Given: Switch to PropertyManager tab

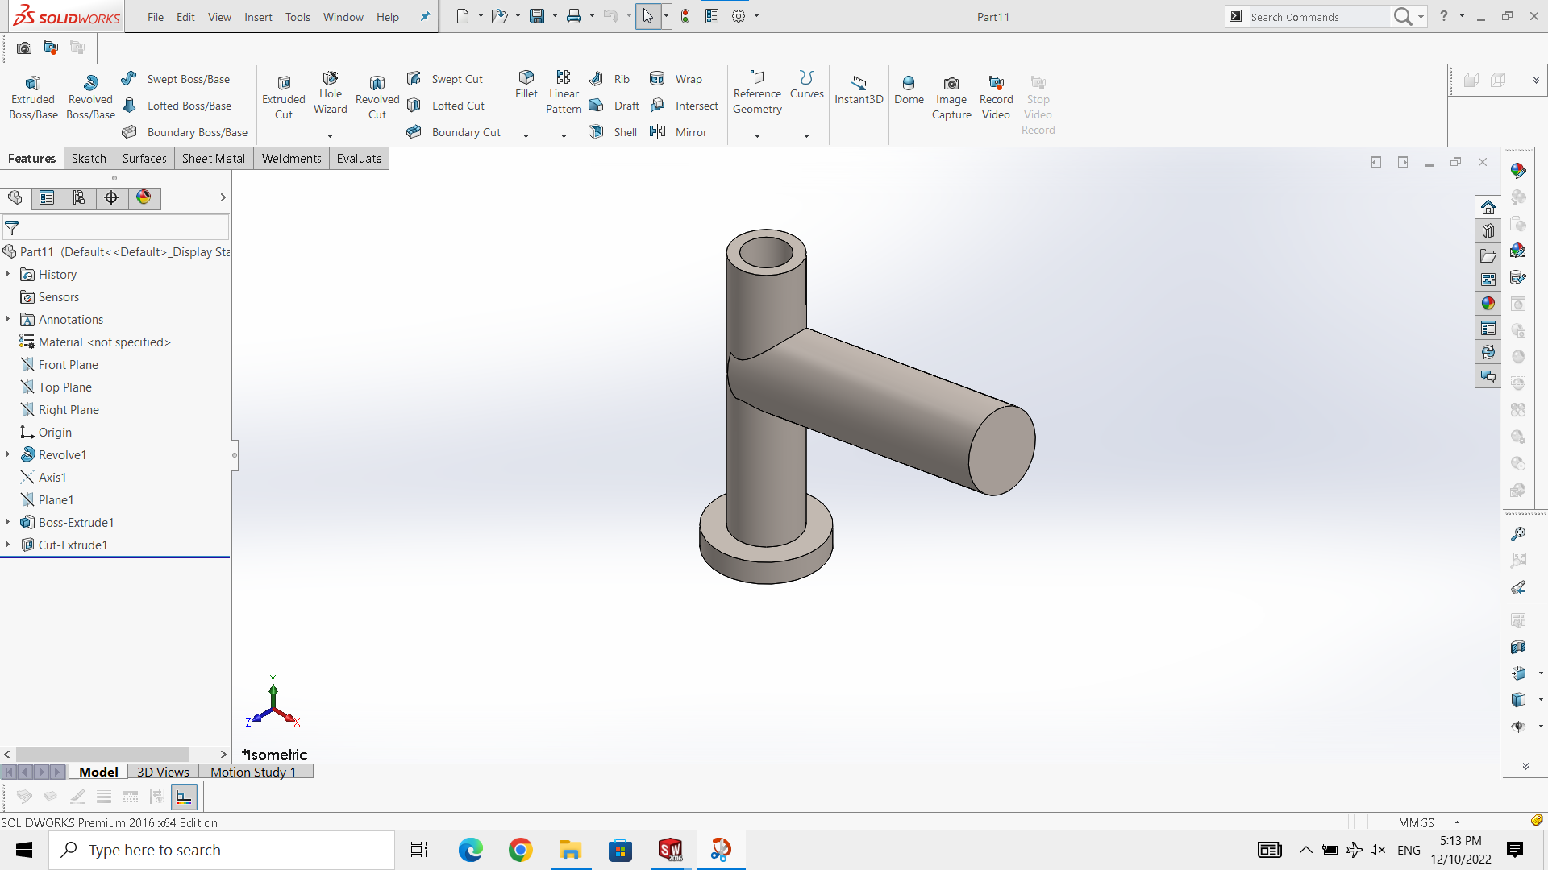Looking at the screenshot, I should [47, 198].
